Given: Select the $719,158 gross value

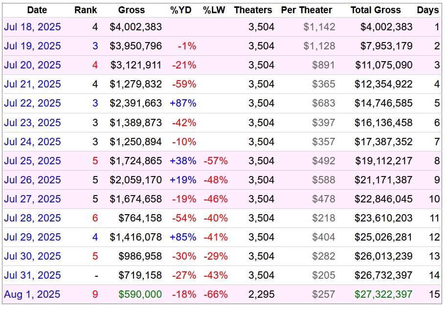Looking at the screenshot, I should tap(140, 276).
